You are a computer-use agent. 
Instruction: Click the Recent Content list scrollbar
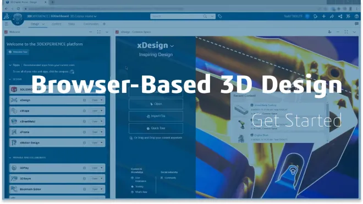327,122
